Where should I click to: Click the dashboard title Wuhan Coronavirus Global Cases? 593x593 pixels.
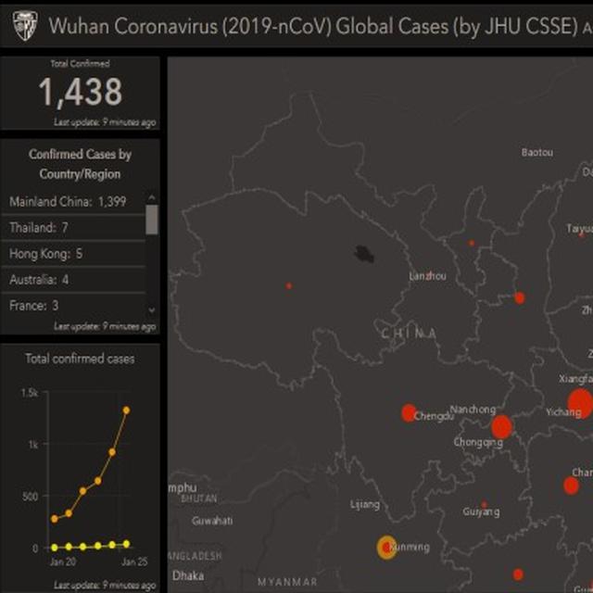(313, 26)
